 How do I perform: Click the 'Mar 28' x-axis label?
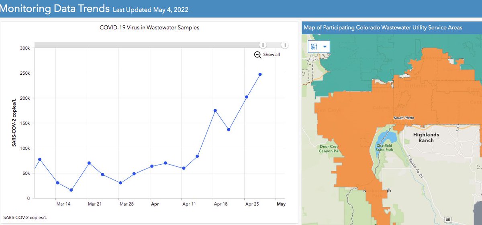point(126,204)
